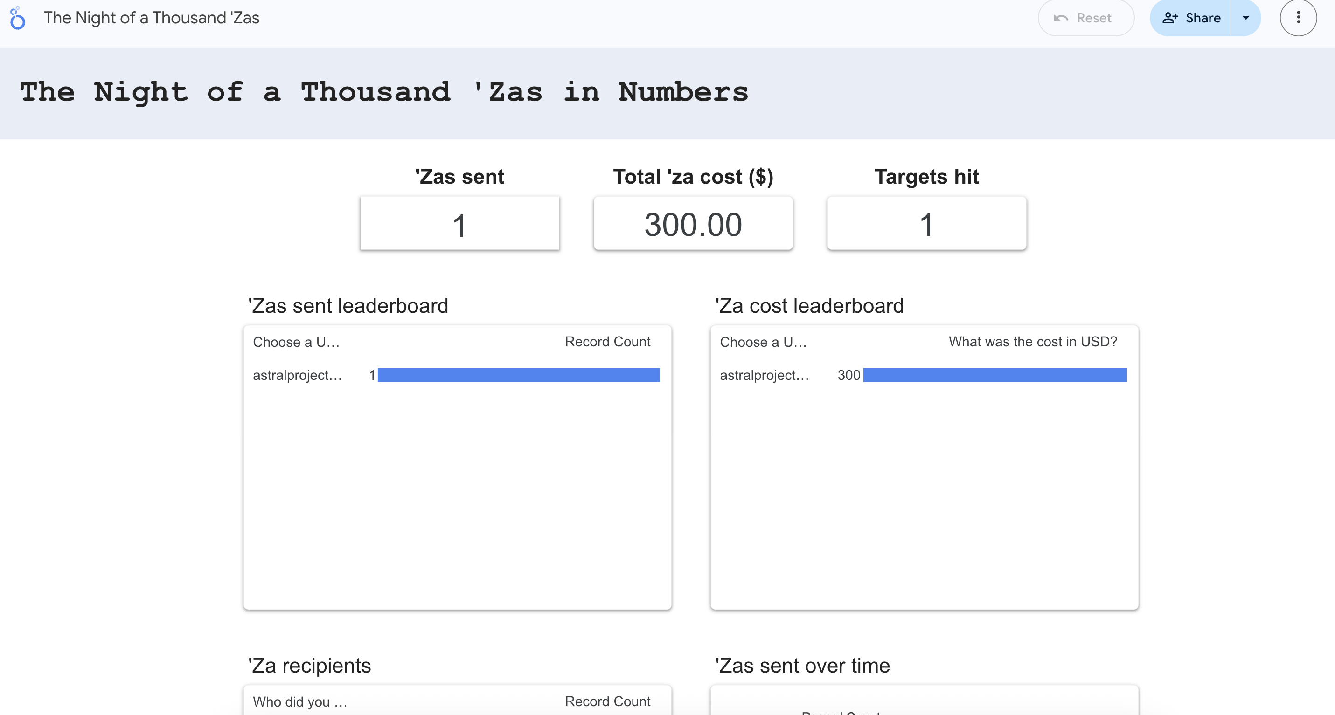Screen dimensions: 1335x715
Task: Select astralproject row in 'Zas sent leaderboard
Action: 297,375
